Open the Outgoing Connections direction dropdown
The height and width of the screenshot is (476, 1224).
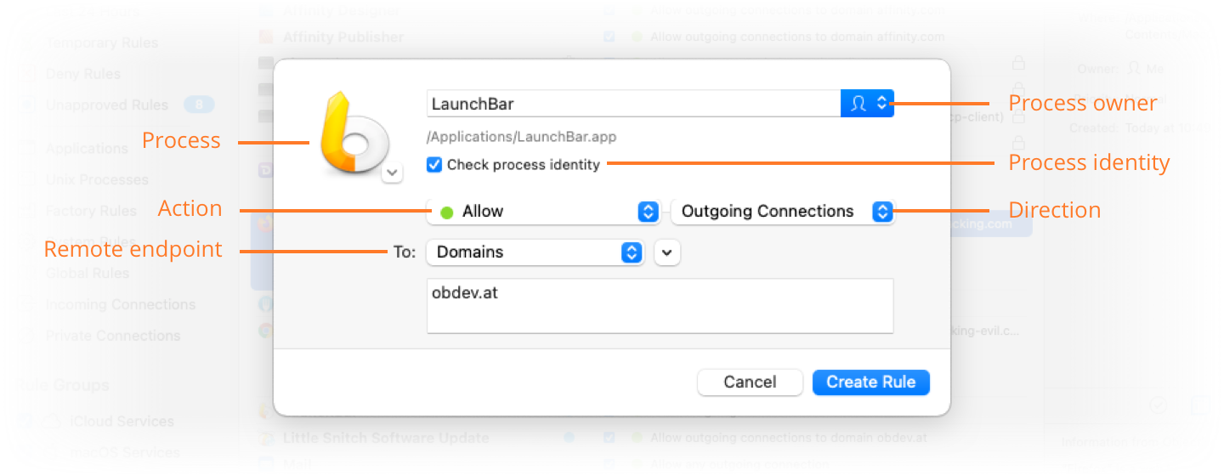point(782,211)
